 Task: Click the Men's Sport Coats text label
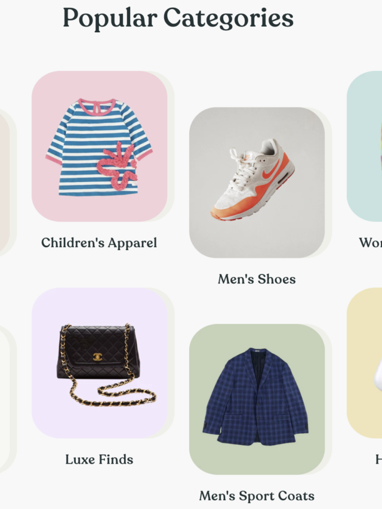[257, 496]
